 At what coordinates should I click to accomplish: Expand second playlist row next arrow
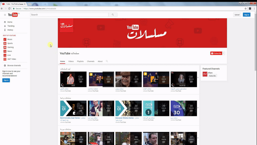pyautogui.click(x=198, y=108)
